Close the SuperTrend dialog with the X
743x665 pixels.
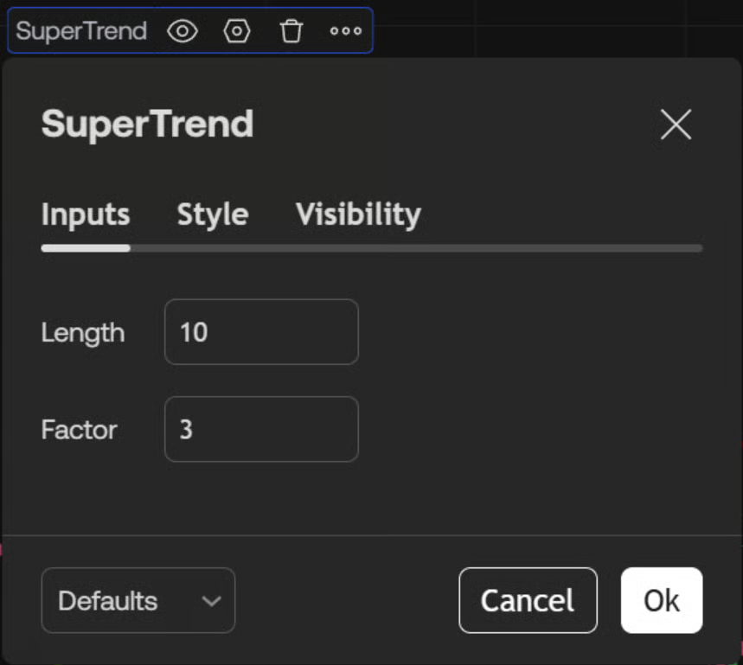pyautogui.click(x=676, y=125)
